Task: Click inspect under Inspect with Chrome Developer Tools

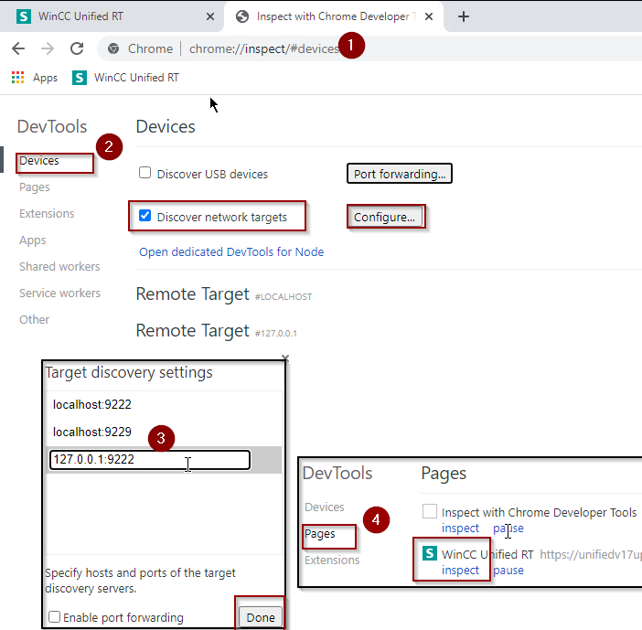Action: pos(460,529)
